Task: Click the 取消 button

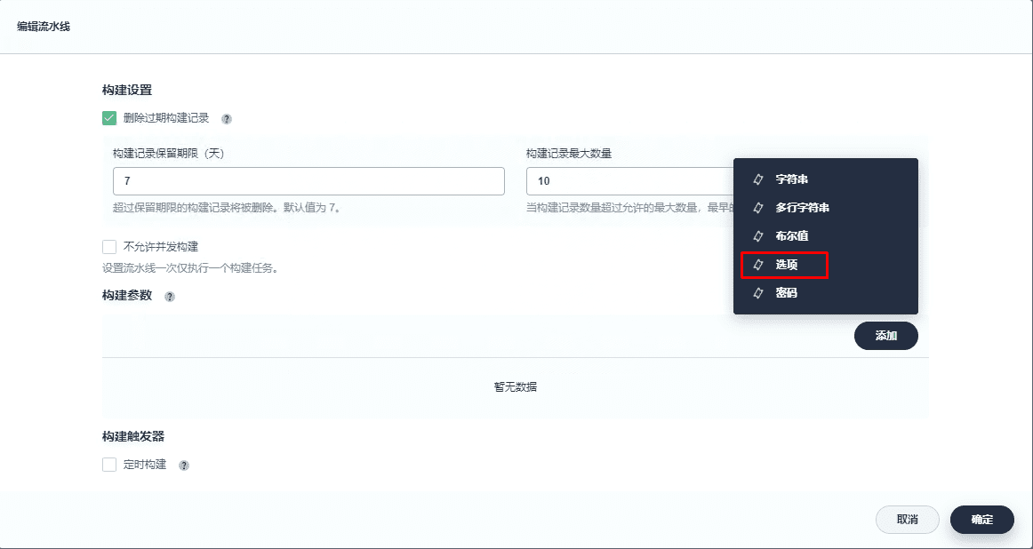Action: click(x=907, y=520)
